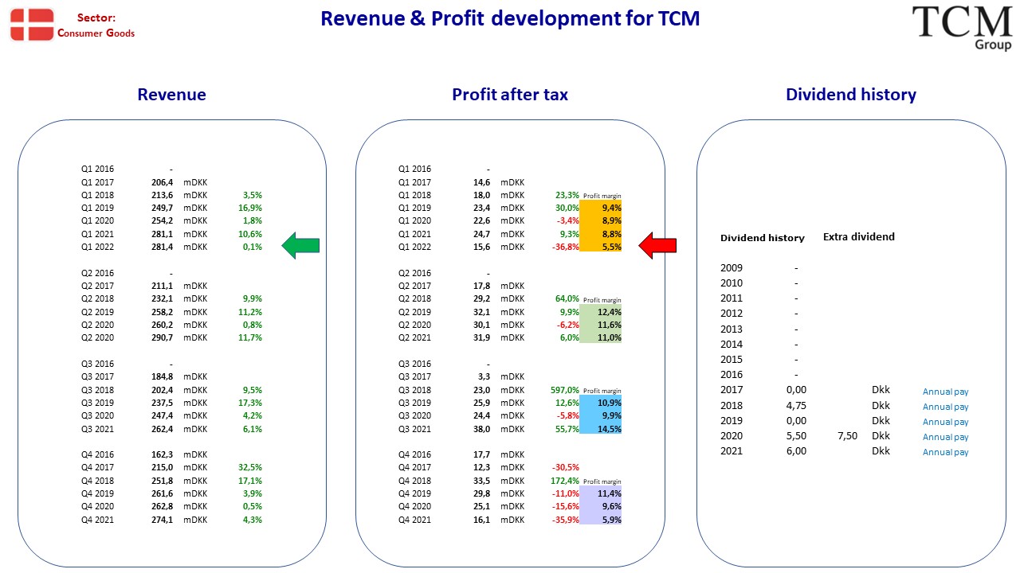
Task: Click the blue 14,5% profit margin cell
Action: [x=601, y=429]
